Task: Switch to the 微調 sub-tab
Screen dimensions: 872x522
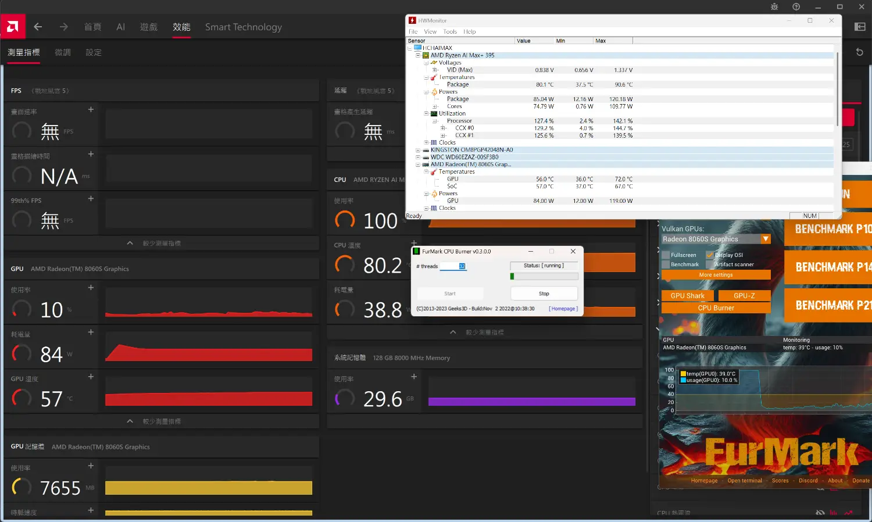Action: tap(63, 52)
